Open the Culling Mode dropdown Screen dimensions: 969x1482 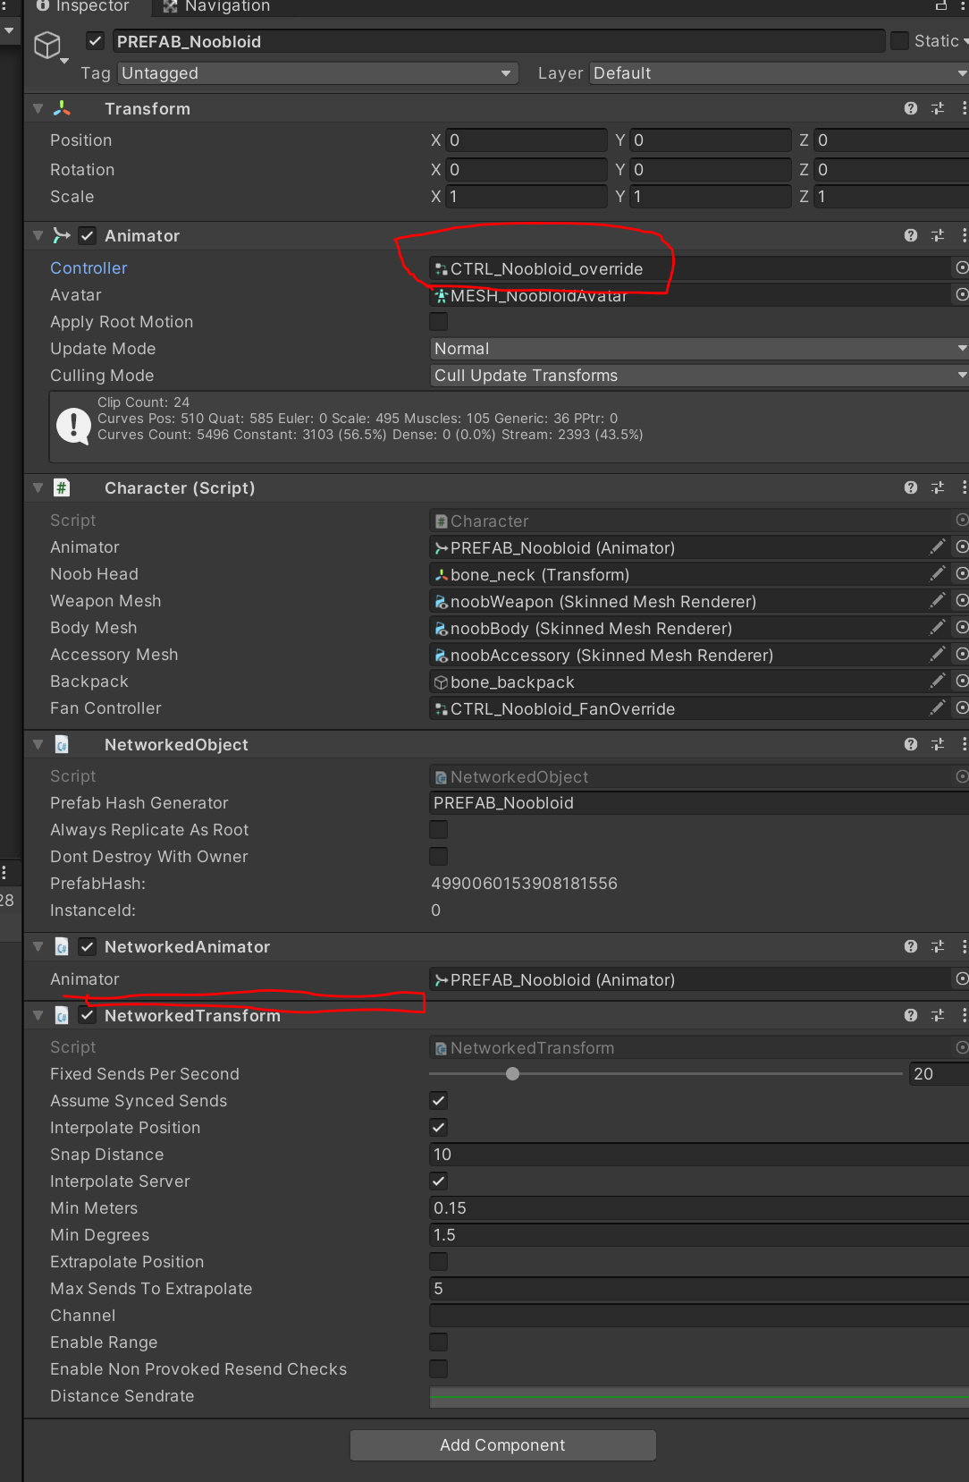(x=699, y=375)
